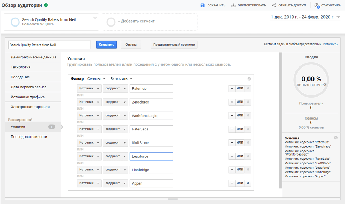Open Источник dropdown in the Raterhub row

coord(89,88)
